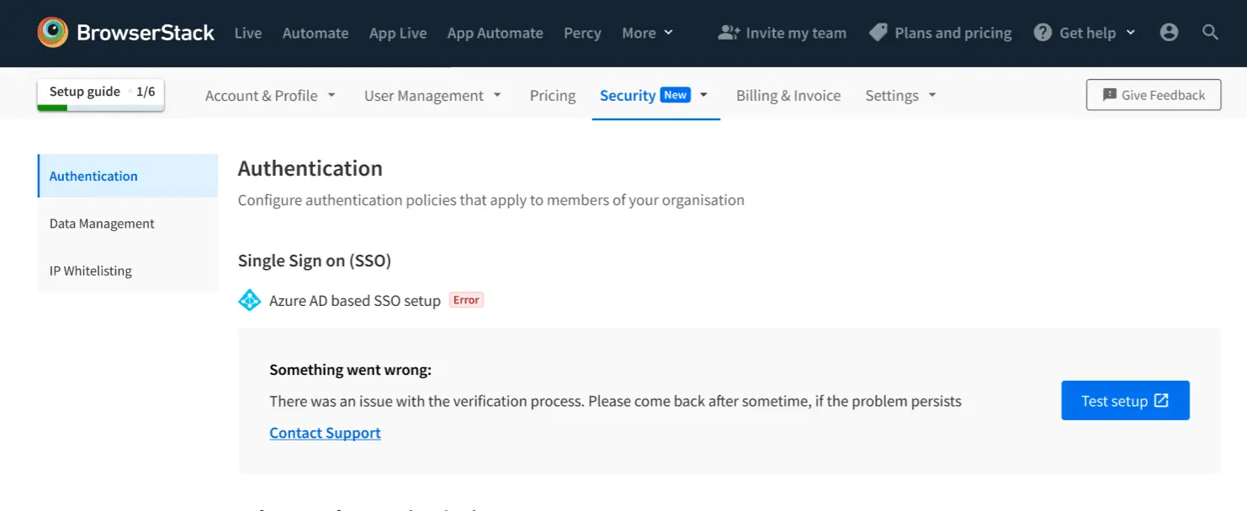Click the Azure AD diamond icon
Viewport: 1247px width, 511px height.
tap(250, 300)
